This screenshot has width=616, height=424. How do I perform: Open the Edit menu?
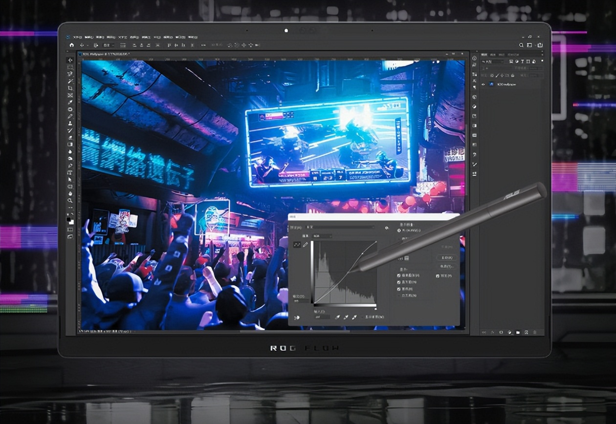pos(89,37)
